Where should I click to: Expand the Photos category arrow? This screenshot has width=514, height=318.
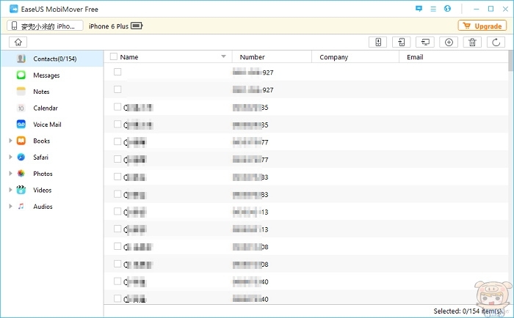pyautogui.click(x=10, y=174)
